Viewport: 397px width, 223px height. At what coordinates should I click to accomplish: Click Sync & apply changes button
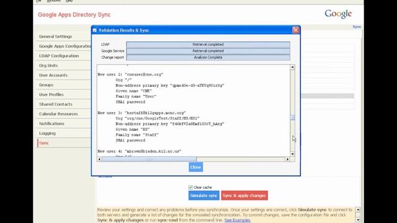pos(244,196)
